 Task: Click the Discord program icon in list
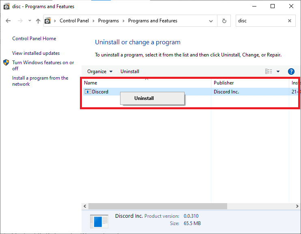[x=88, y=92]
